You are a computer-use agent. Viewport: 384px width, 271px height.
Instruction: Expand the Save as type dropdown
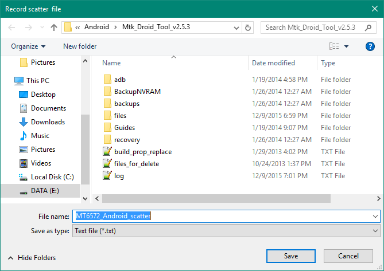tap(375, 230)
